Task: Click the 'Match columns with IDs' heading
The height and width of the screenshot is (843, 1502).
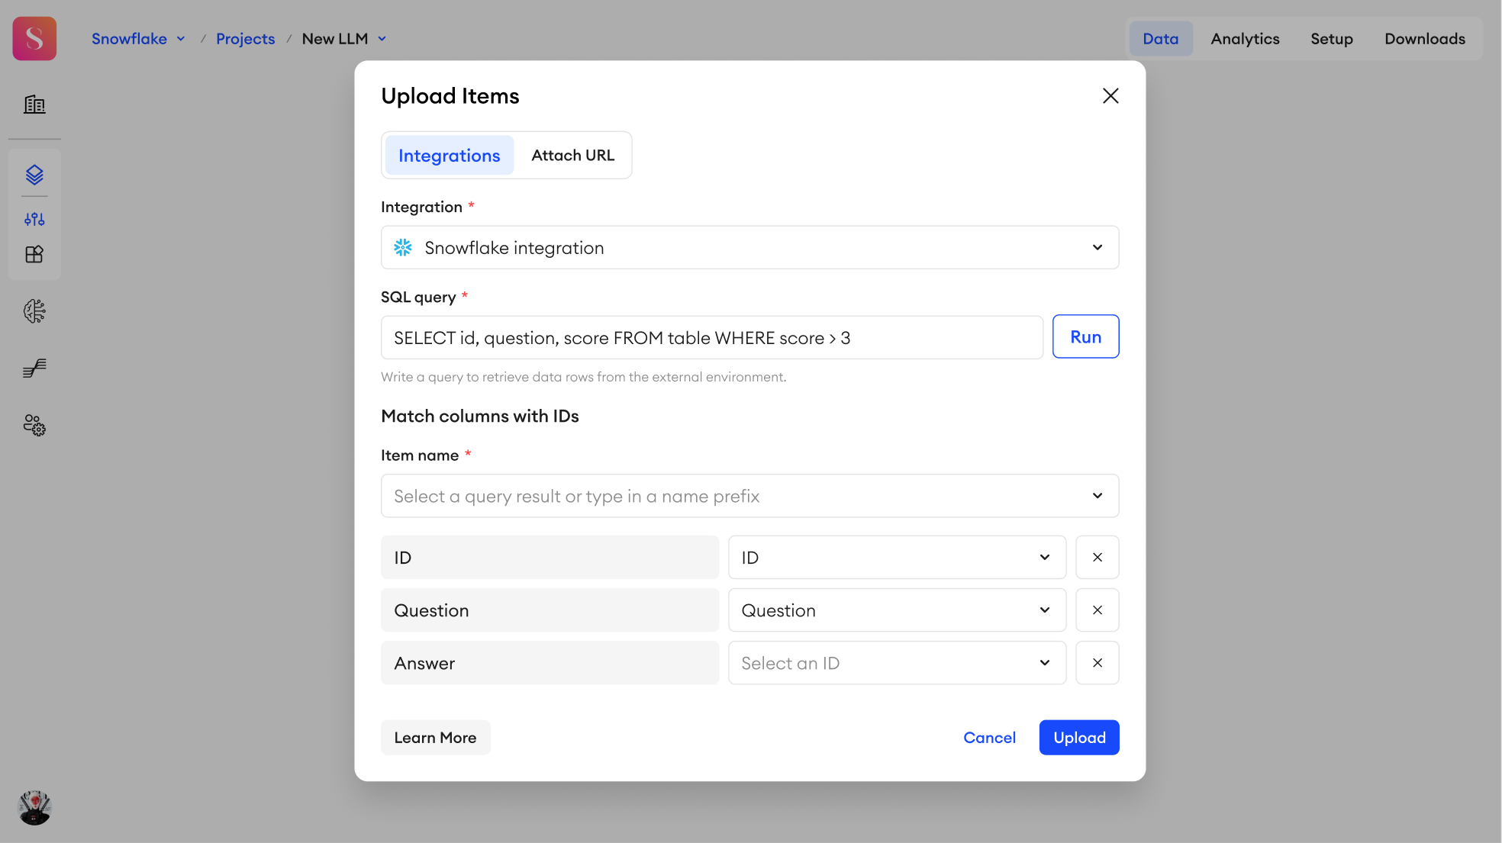Action: point(480,417)
